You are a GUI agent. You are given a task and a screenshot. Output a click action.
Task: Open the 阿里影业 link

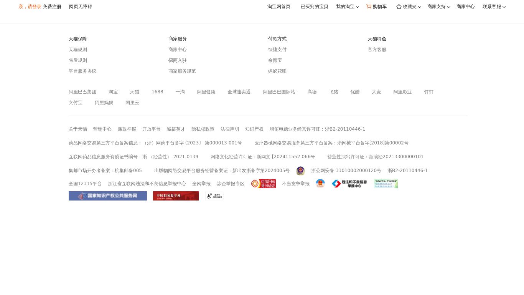pyautogui.click(x=403, y=92)
